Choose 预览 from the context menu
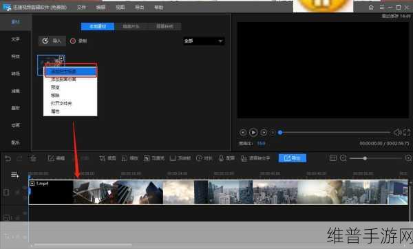This screenshot has width=413, height=249. coord(55,87)
